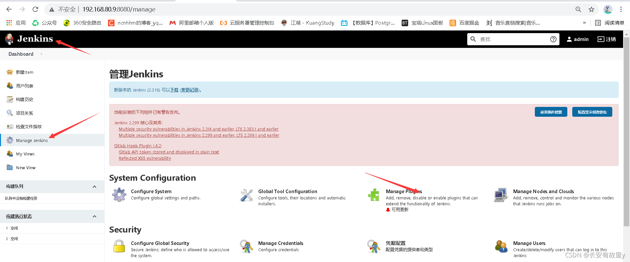Open the 阿里邮箱个人版 bookmark
630x262 pixels.
pyautogui.click(x=192, y=23)
